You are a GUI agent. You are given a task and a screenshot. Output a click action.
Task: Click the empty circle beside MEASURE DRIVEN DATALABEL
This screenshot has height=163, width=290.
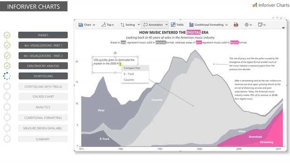pyautogui.click(x=7, y=128)
